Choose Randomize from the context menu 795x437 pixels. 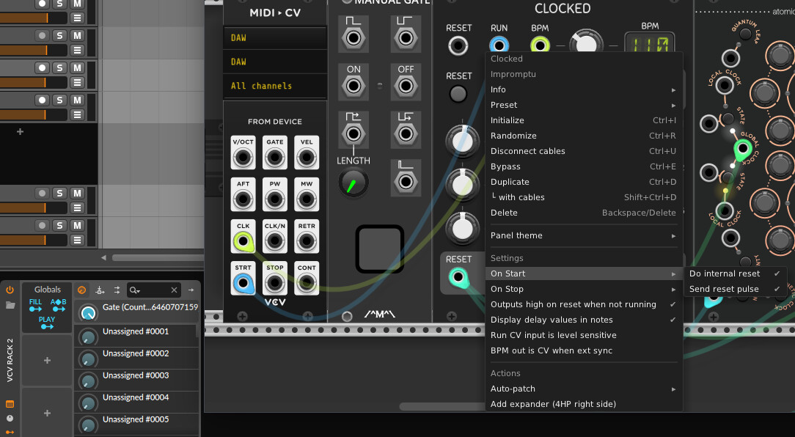pos(584,136)
